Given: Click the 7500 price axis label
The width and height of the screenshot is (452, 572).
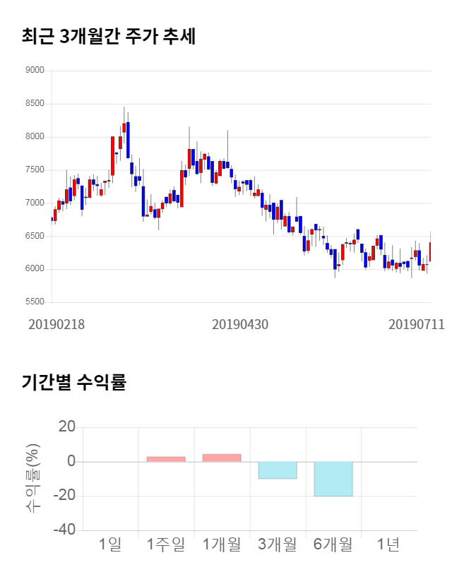Looking at the screenshot, I should click(35, 170).
